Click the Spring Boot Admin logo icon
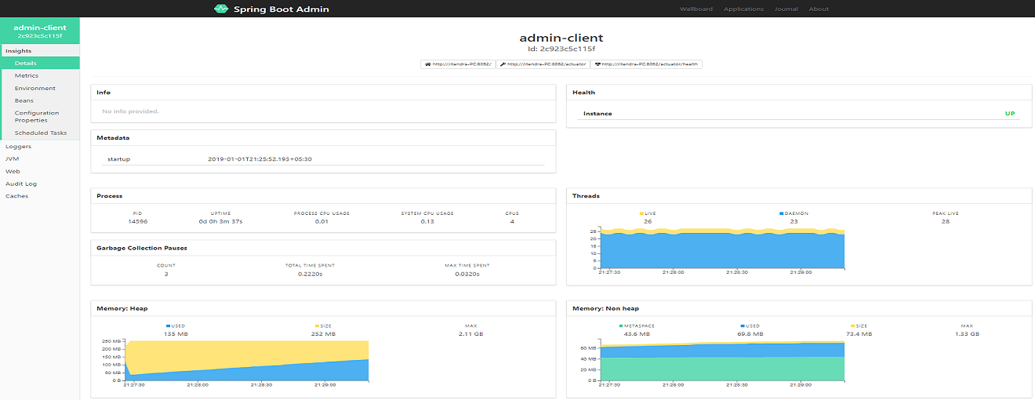The width and height of the screenshot is (1035, 400). click(x=221, y=9)
